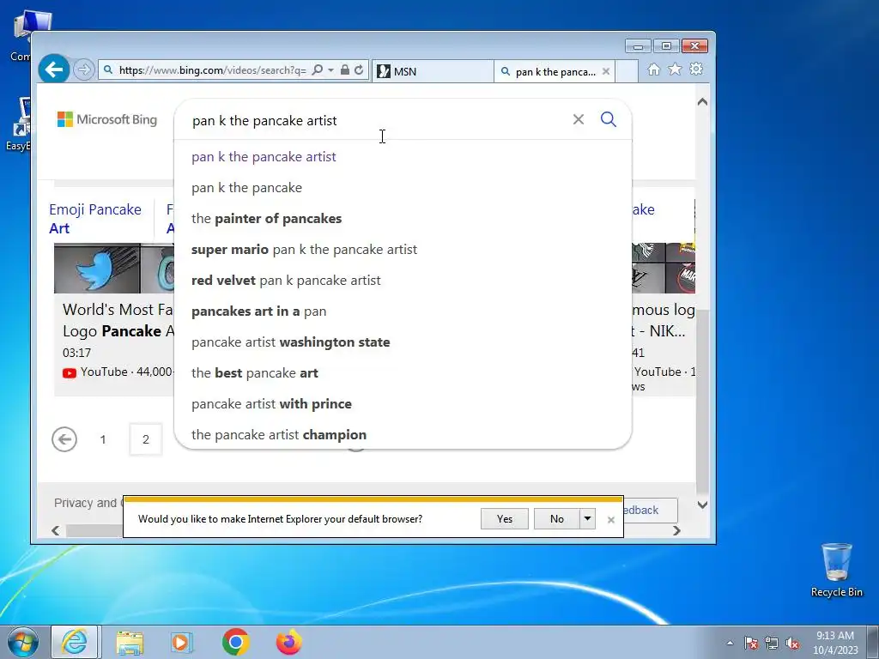Launch Windows Media Player from taskbar
Viewport: 879px width, 659px height.
coord(181,642)
